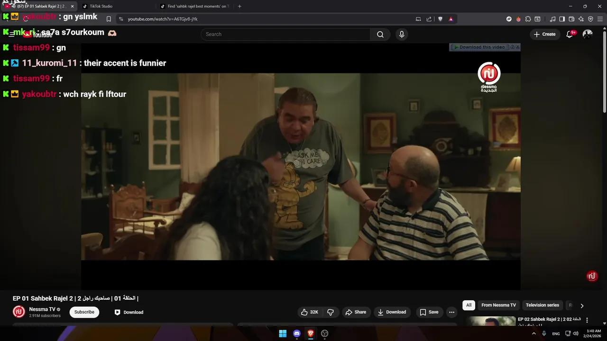This screenshot has height=341, width=607.
Task: Open Discord from the taskbar
Action: tap(297, 333)
